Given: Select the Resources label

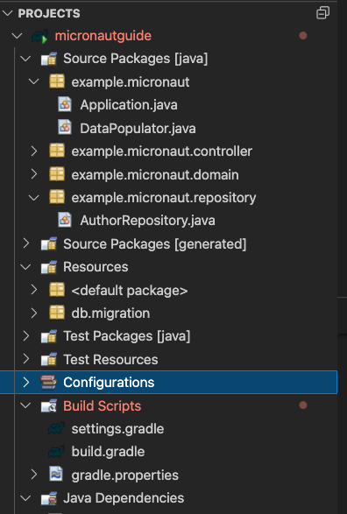Looking at the screenshot, I should pos(96,267).
